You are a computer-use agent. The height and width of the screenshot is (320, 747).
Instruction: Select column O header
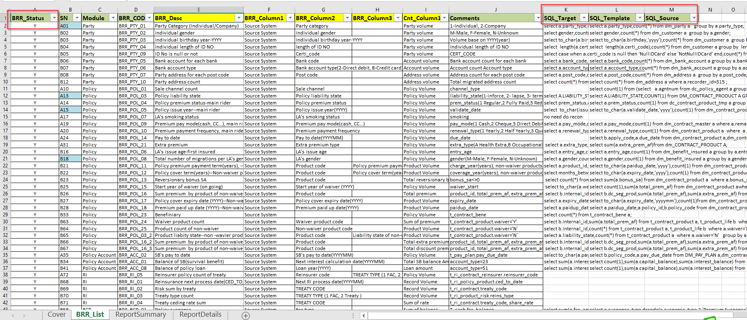pyautogui.click(x=733, y=9)
